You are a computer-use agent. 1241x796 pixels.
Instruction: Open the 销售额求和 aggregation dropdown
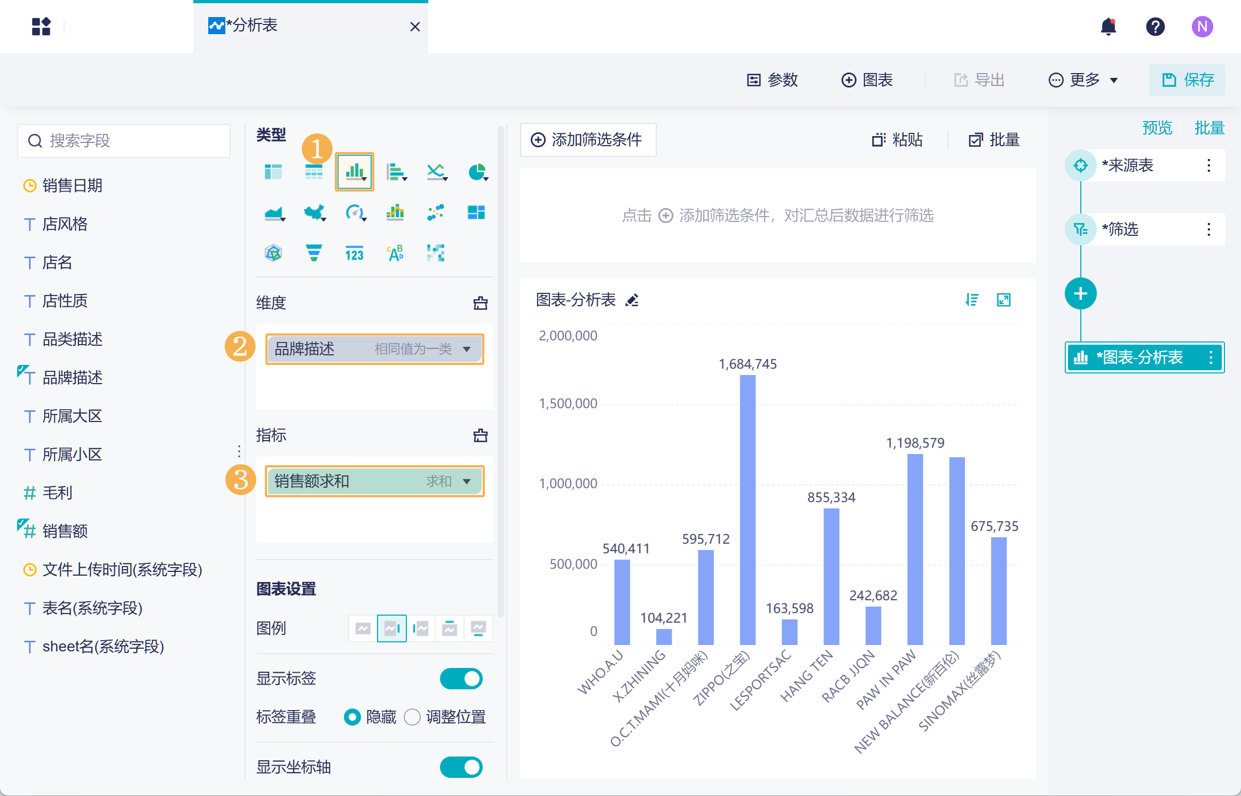coord(467,481)
